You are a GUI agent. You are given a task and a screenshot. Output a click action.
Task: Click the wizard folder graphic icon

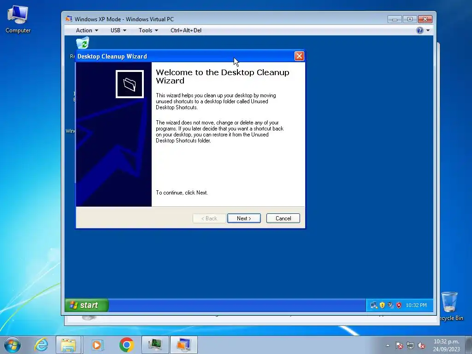(x=130, y=84)
